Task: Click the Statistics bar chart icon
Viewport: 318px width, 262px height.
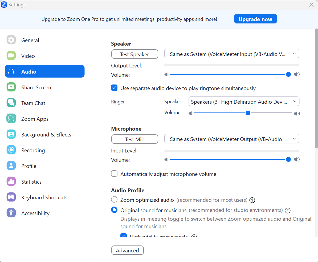Action: [11, 182]
